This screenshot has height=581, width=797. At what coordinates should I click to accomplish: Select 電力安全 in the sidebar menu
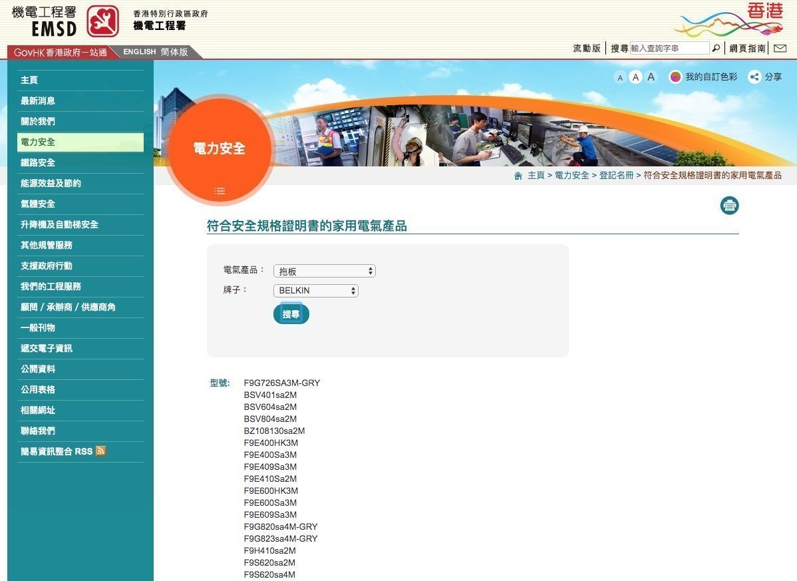(x=80, y=142)
